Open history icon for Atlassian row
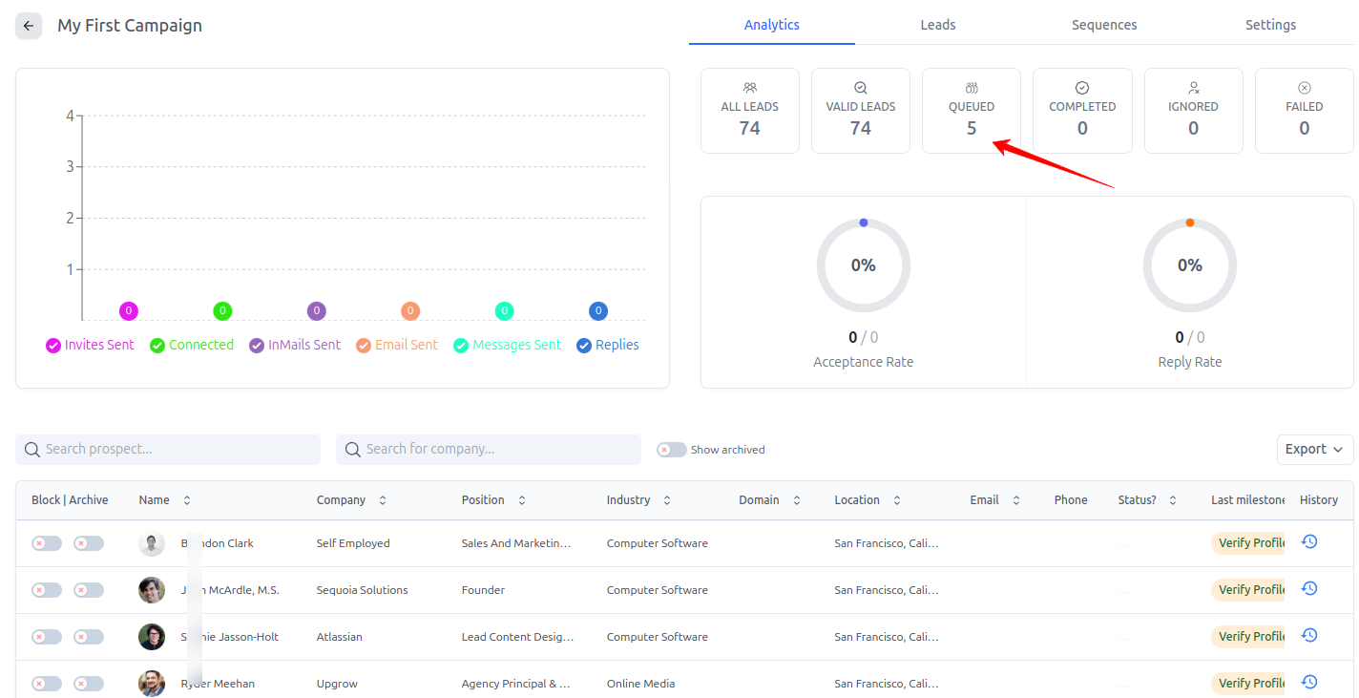Viewport: 1359px width, 698px height. (x=1309, y=636)
